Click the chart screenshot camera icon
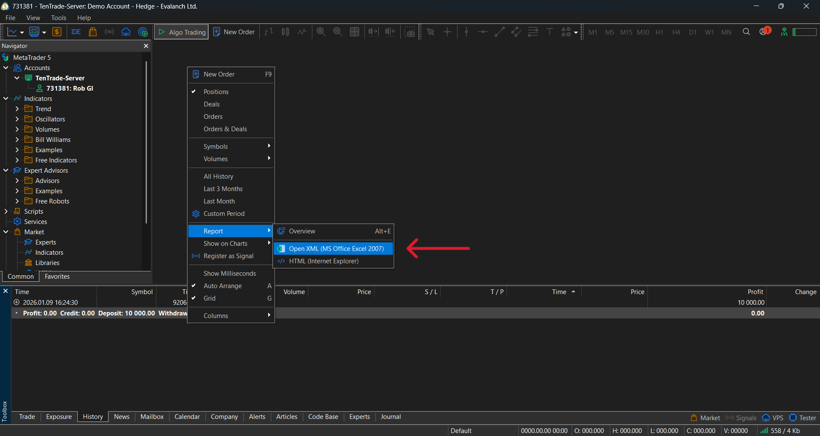This screenshot has width=820, height=436. coord(410,32)
